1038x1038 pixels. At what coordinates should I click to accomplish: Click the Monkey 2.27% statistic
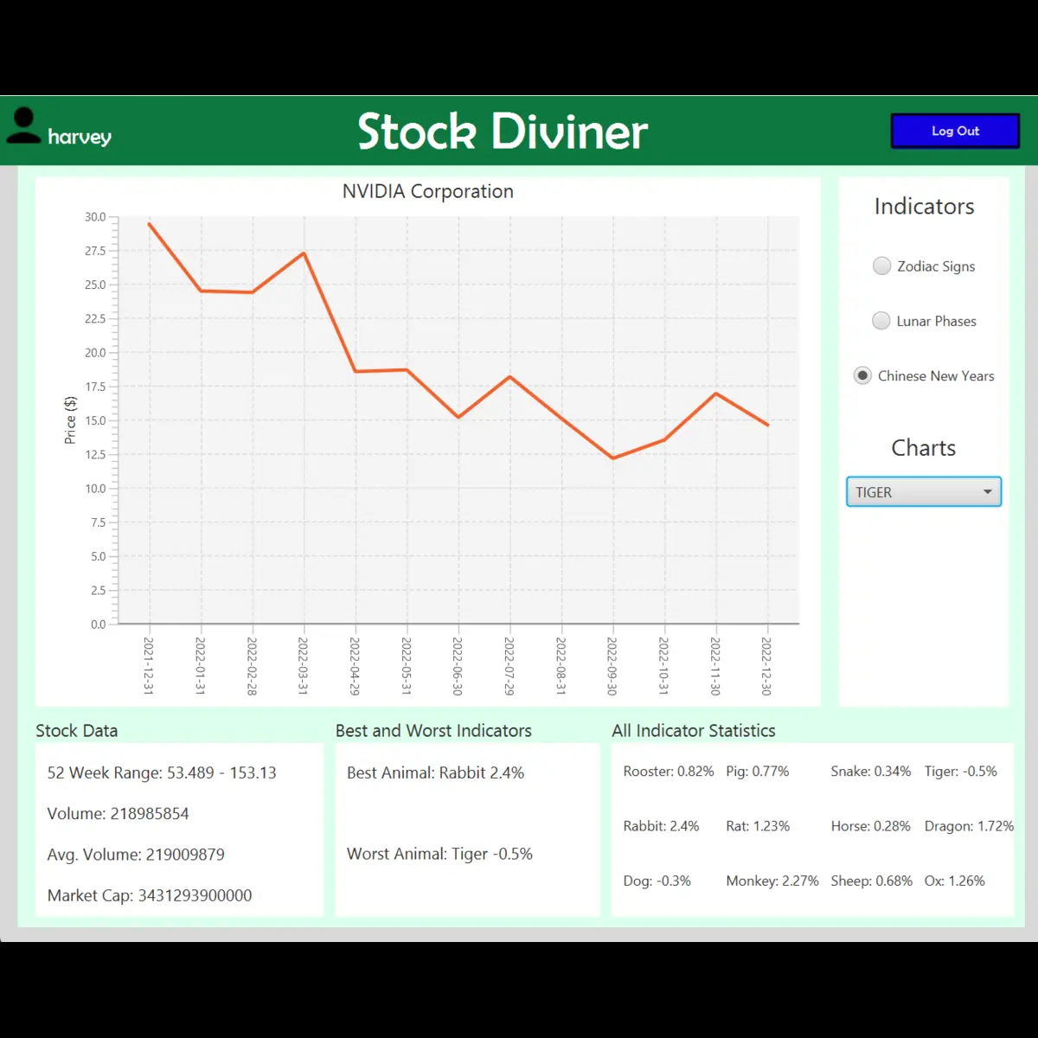click(772, 881)
